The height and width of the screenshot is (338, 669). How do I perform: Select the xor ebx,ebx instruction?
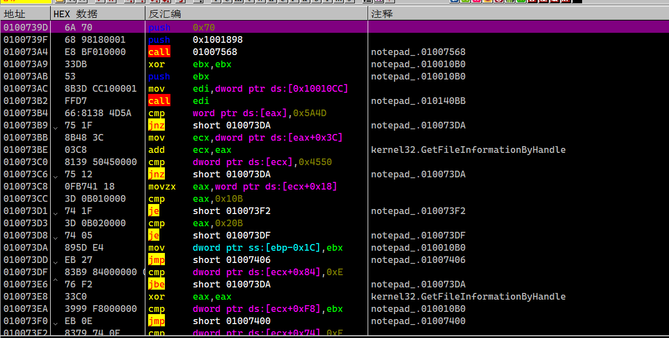tap(189, 64)
